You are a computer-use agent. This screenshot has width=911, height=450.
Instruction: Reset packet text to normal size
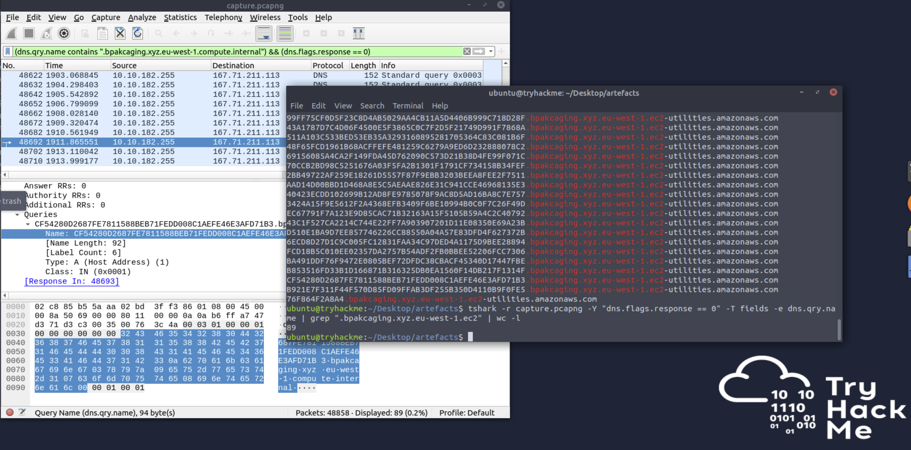tap(341, 34)
